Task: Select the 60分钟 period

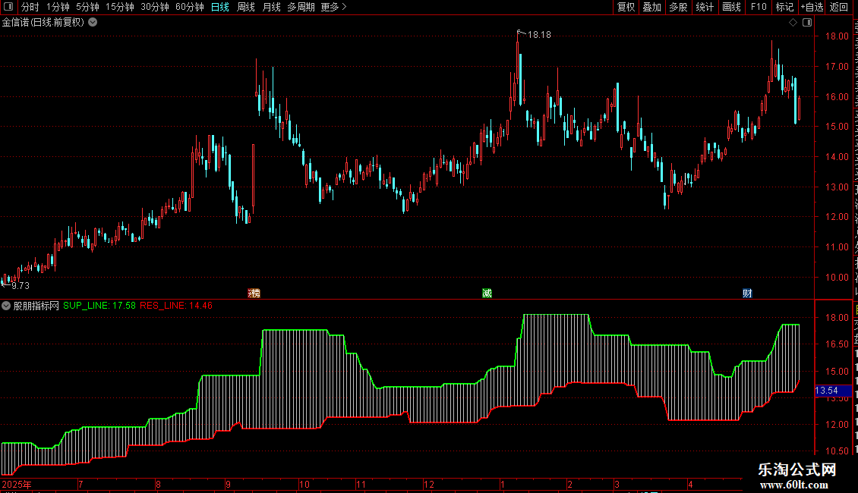Action: click(x=189, y=7)
